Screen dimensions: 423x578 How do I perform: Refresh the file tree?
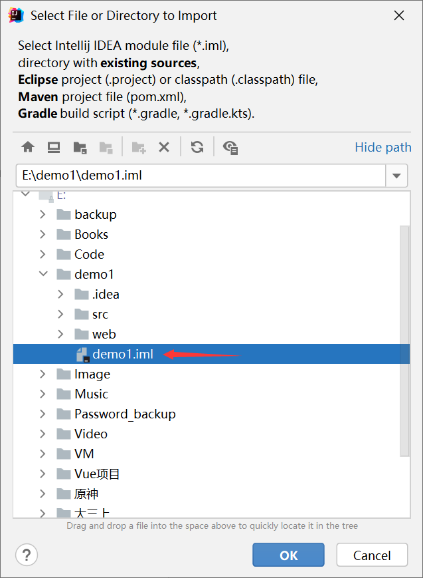point(197,148)
